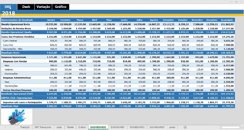Switch to DASHBOARD3 sheet tab
This screenshot has width=244, height=130.
pyautogui.click(x=137, y=127)
